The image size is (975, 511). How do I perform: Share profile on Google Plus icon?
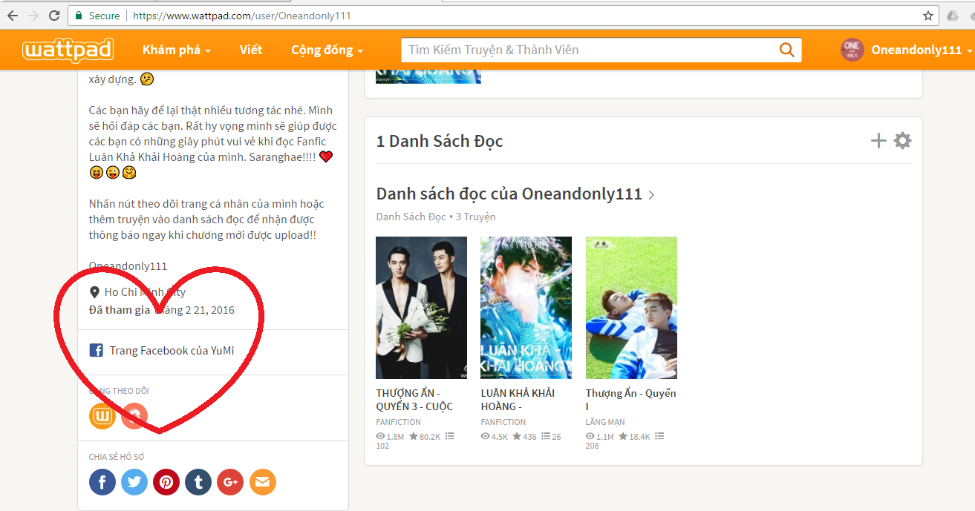click(x=230, y=482)
